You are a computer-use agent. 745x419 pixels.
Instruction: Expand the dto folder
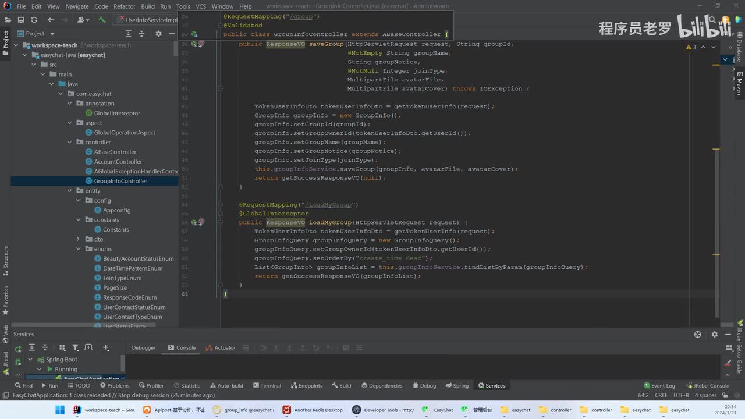[x=79, y=239]
